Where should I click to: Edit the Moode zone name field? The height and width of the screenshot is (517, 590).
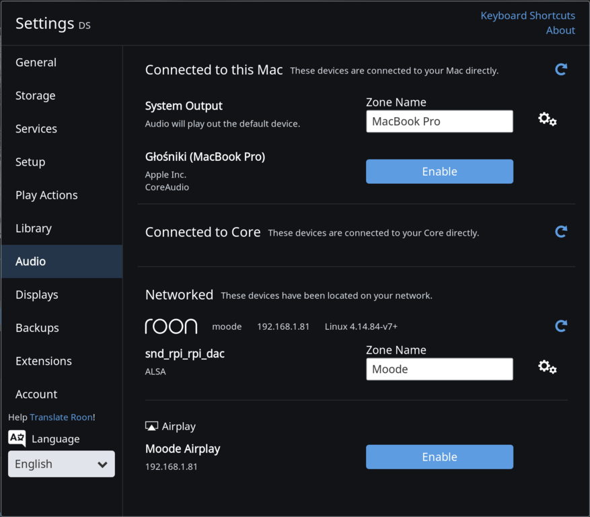coord(439,369)
